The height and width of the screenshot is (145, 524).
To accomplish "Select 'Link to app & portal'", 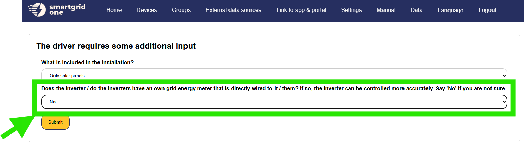I will click(301, 10).
